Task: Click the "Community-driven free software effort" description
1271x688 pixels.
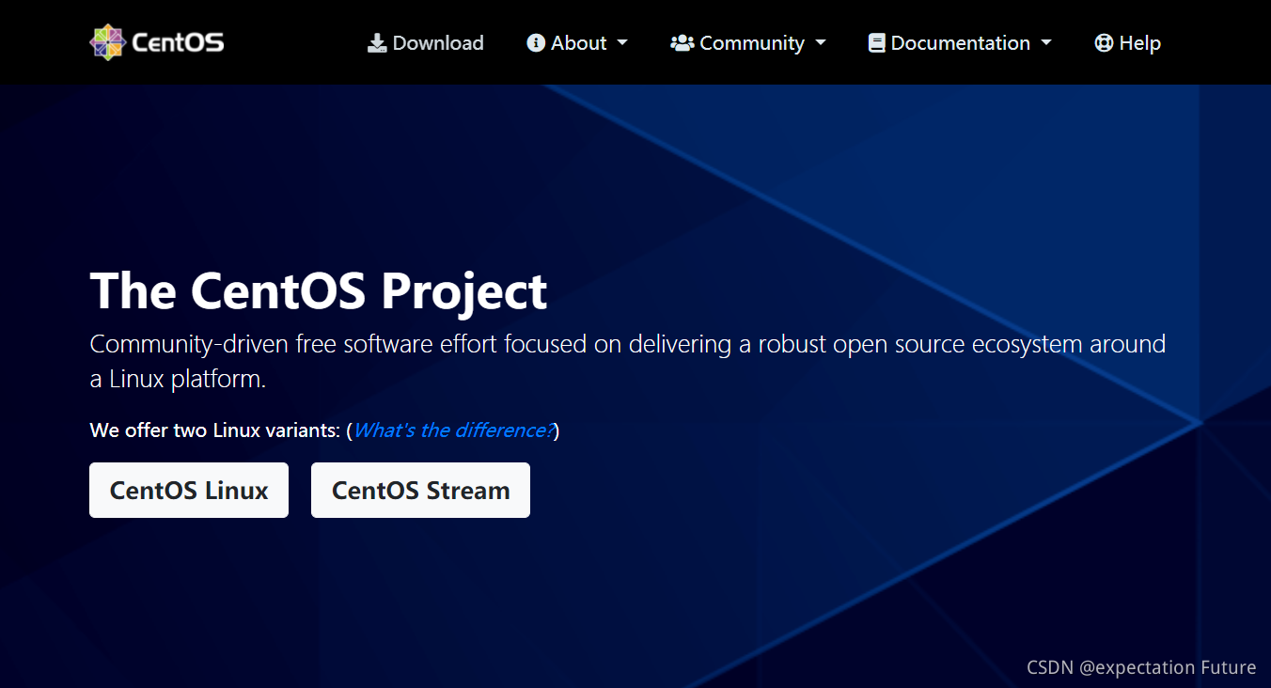Action: (628, 362)
